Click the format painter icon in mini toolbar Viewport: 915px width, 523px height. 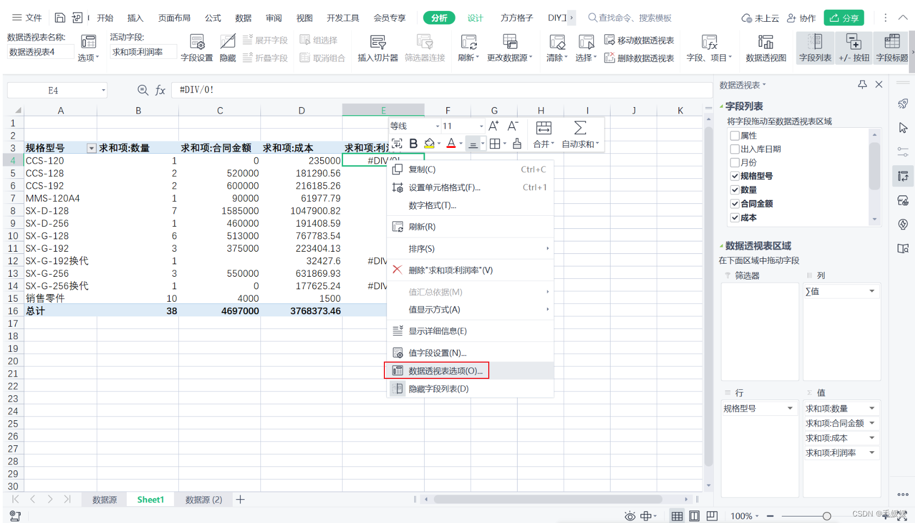click(x=517, y=144)
